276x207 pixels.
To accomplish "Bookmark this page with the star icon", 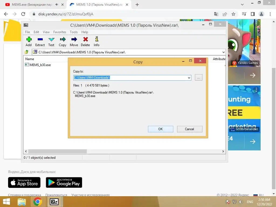I will point(233,14).
